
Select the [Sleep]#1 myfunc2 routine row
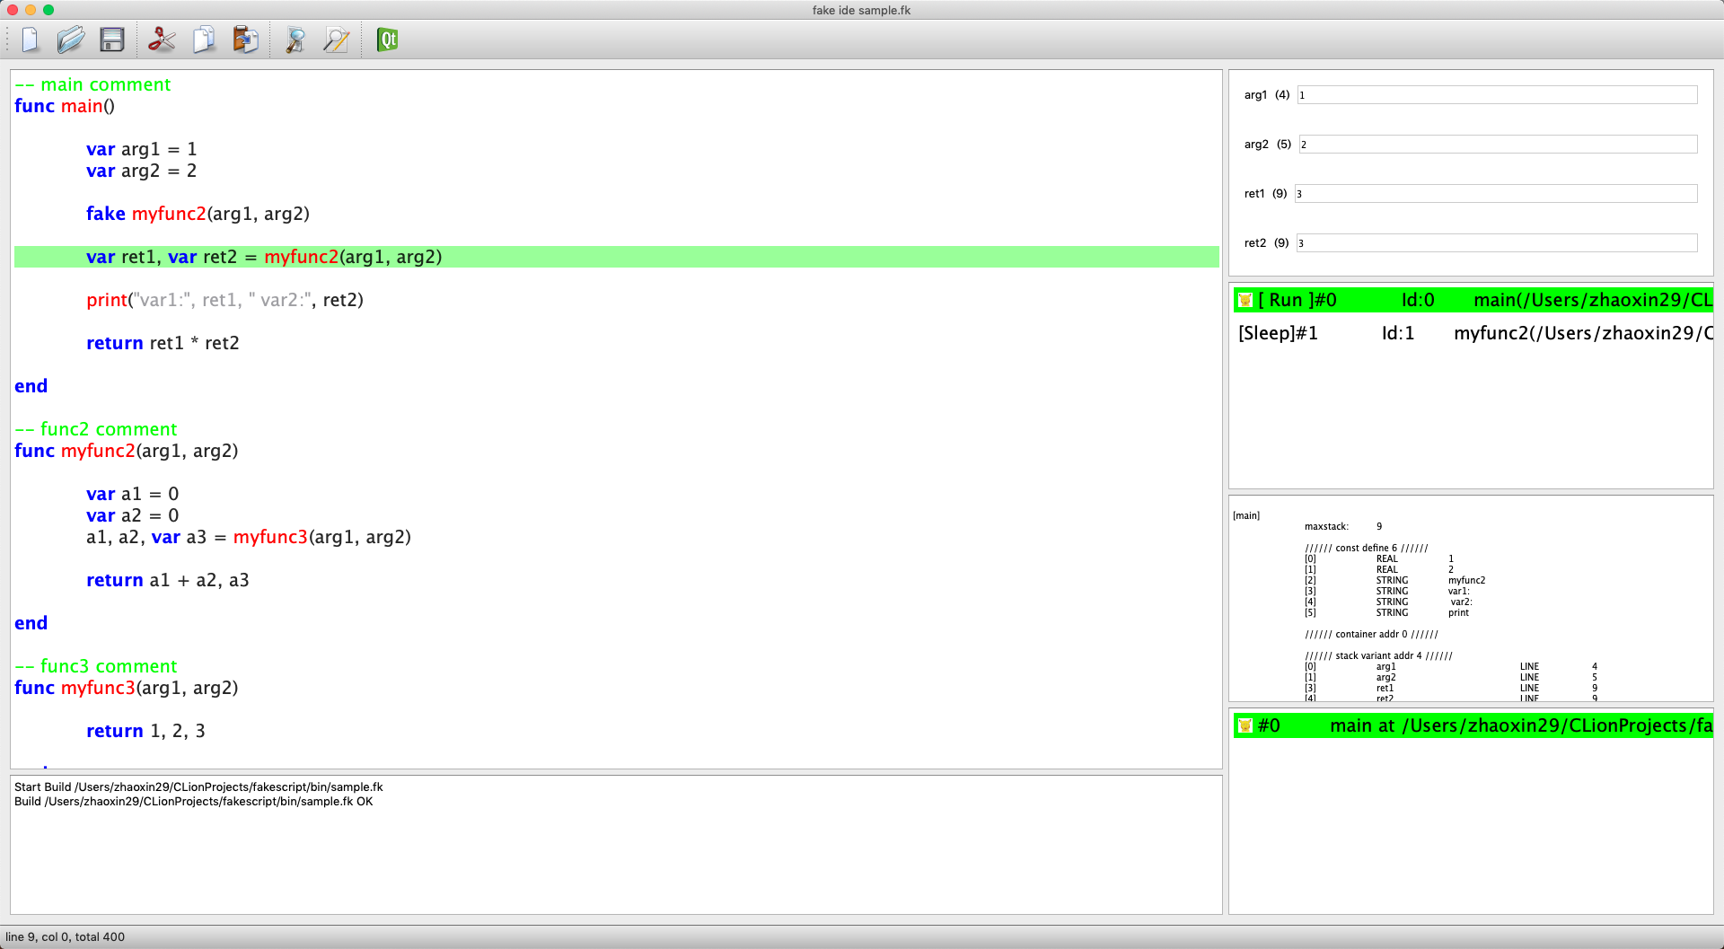(x=1473, y=333)
